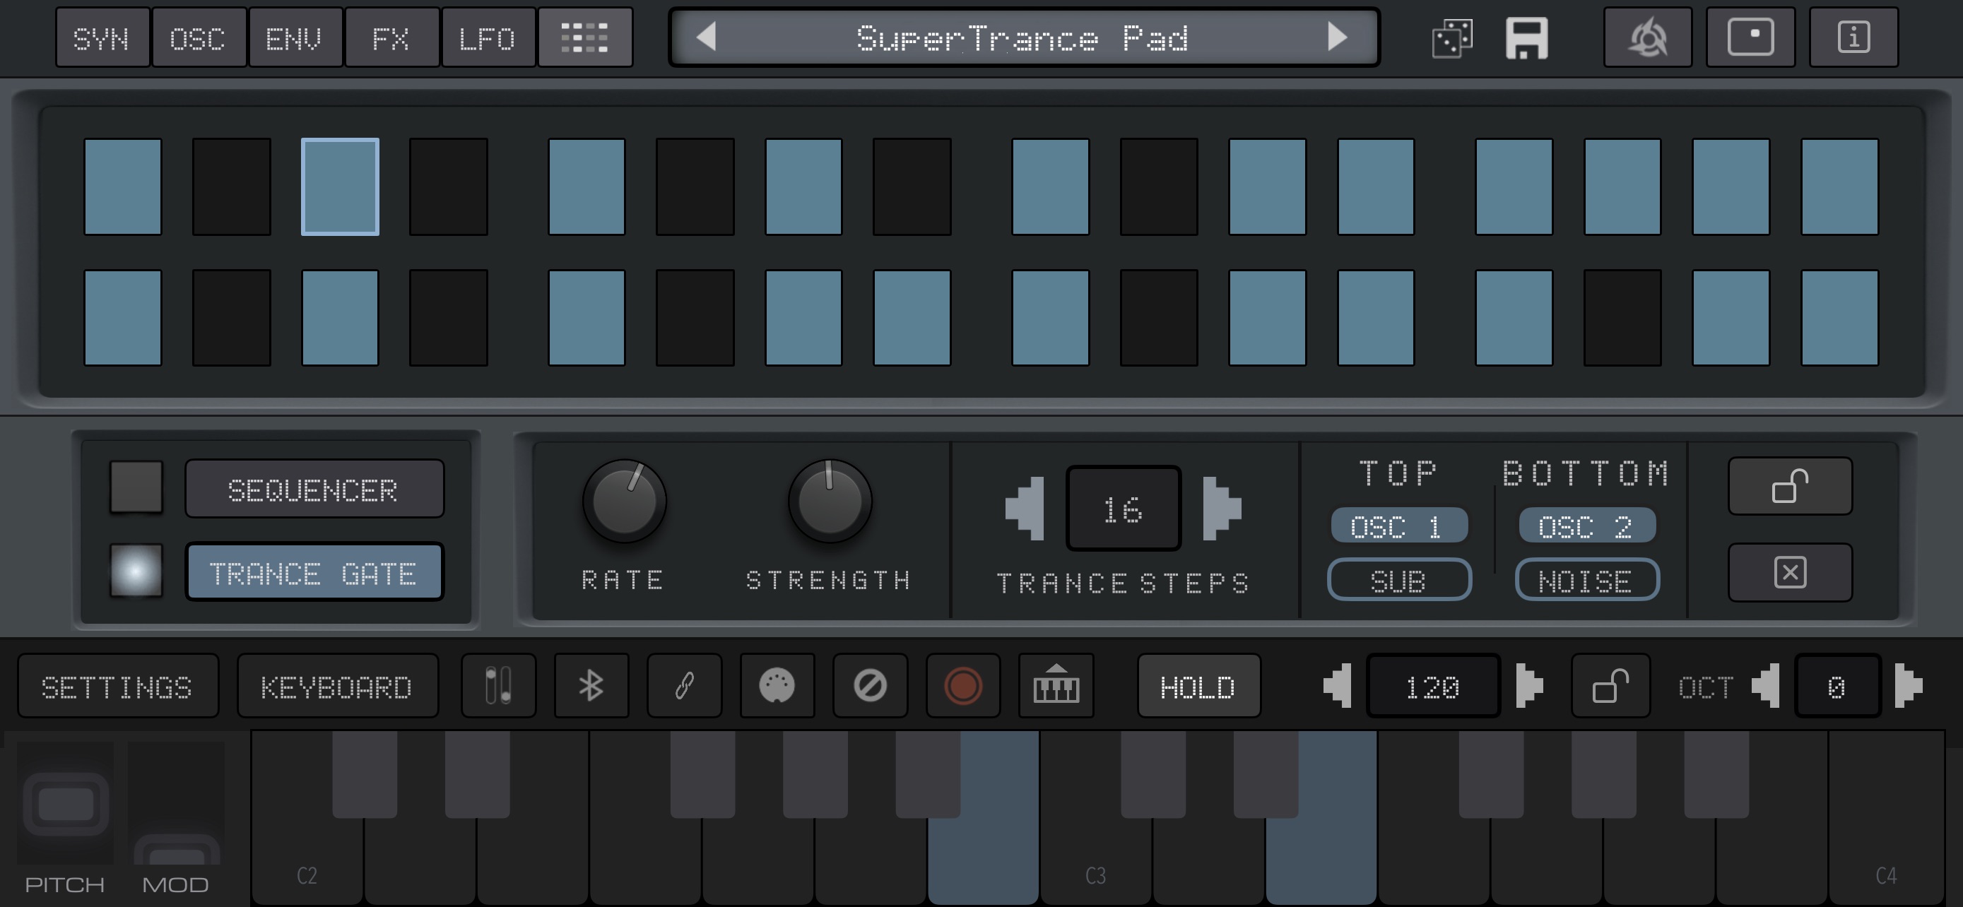Toggle bottom row NOISE target
1963x907 pixels.
pyautogui.click(x=1586, y=581)
